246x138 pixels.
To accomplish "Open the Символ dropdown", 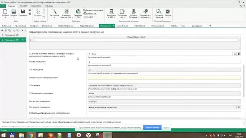I will pyautogui.click(x=89, y=17).
